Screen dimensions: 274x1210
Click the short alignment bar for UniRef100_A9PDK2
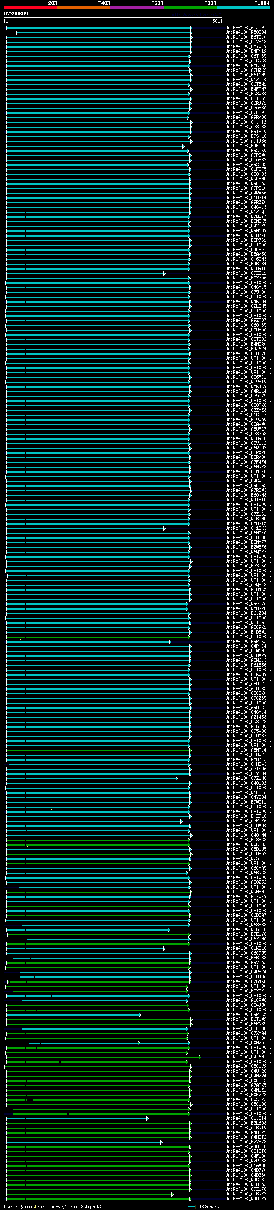(89, 642)
